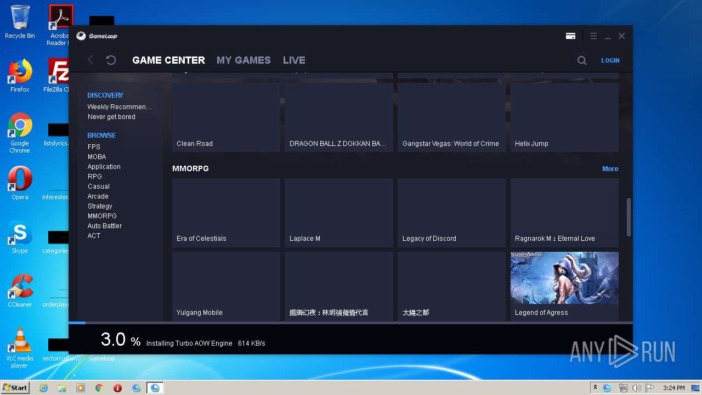Image resolution: width=702 pixels, height=395 pixels.
Task: Launch Firefox from desktop
Action: (x=20, y=76)
